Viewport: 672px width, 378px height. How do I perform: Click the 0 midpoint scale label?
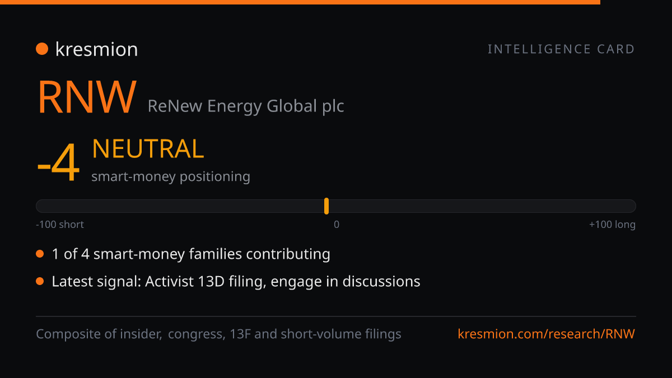tap(337, 225)
